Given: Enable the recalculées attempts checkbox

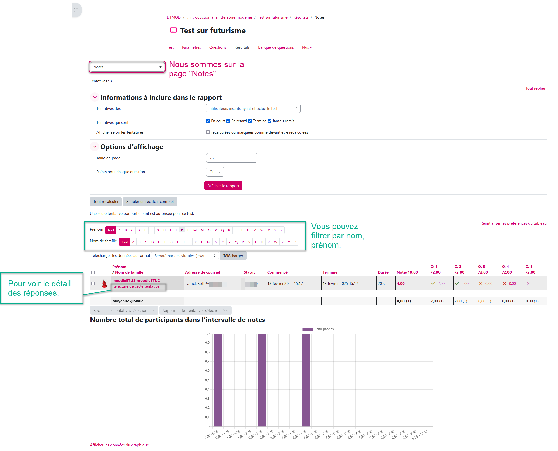Looking at the screenshot, I should (x=208, y=132).
